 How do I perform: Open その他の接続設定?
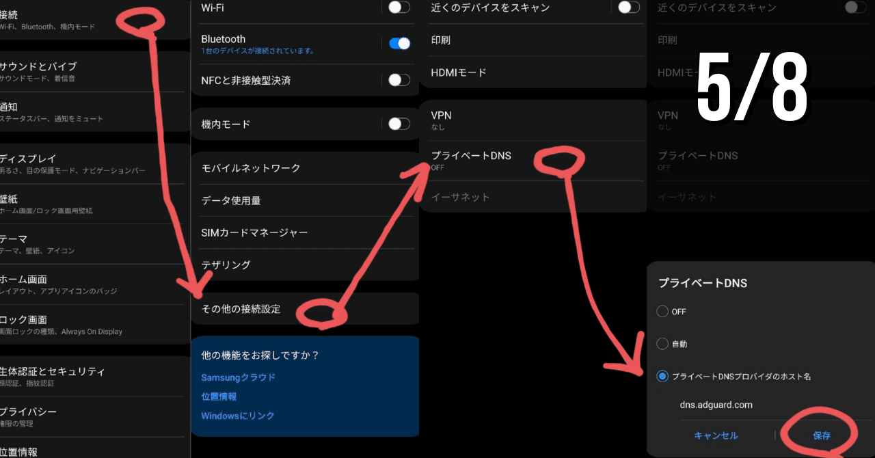pyautogui.click(x=305, y=309)
